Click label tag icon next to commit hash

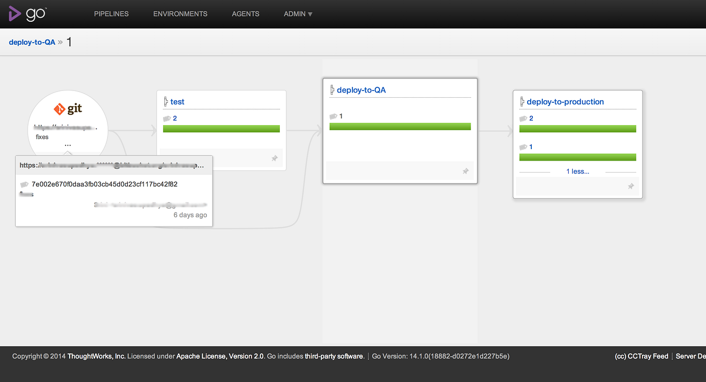pos(24,185)
